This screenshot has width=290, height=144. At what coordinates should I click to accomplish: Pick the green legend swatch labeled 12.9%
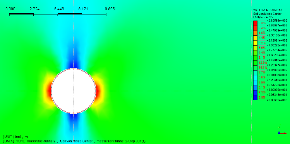click(x=255, y=62)
